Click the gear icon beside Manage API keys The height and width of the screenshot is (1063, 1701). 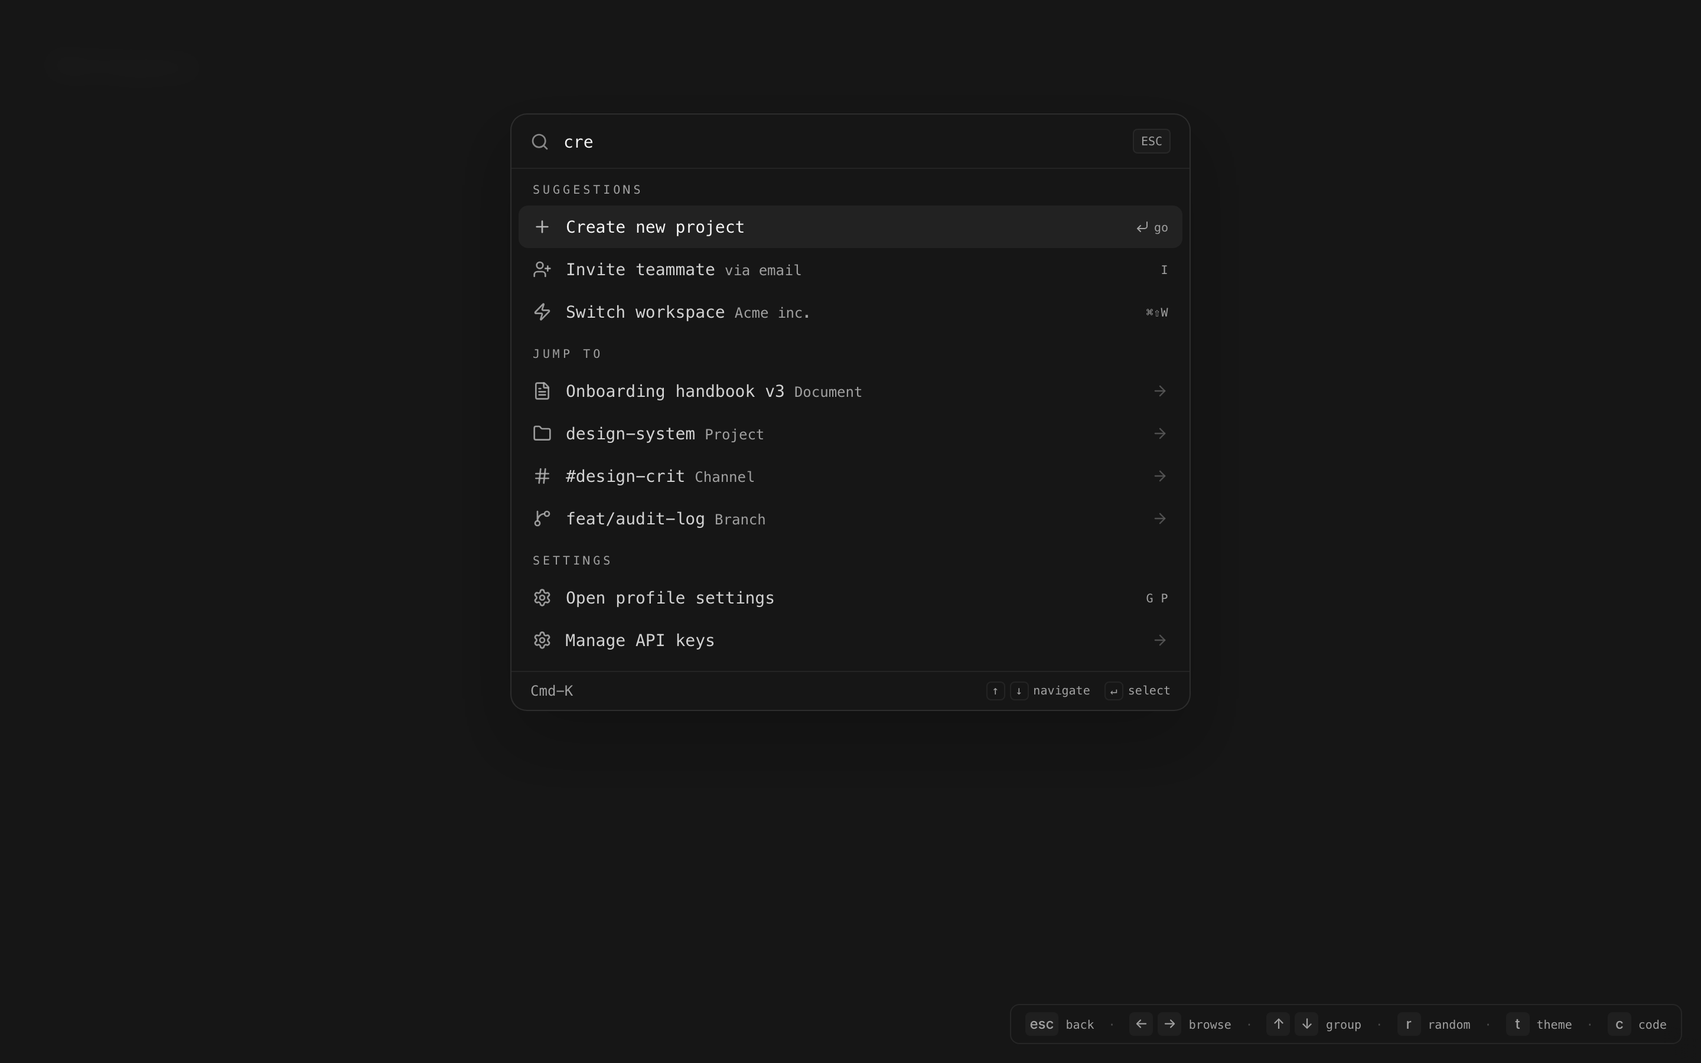[x=542, y=641]
